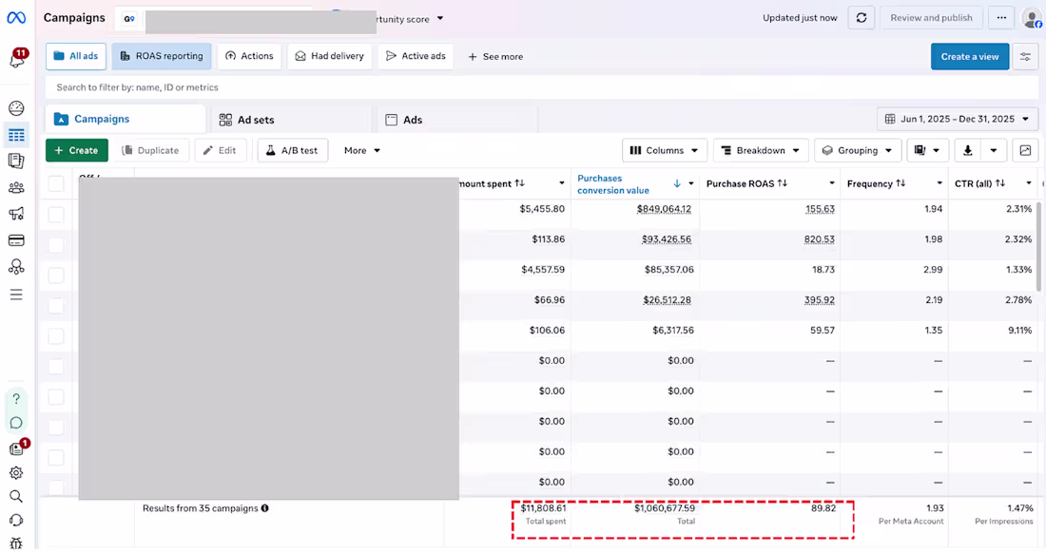Viewport: 1046px width, 552px height.
Task: Select the ROAS reporting view
Action: click(x=162, y=57)
